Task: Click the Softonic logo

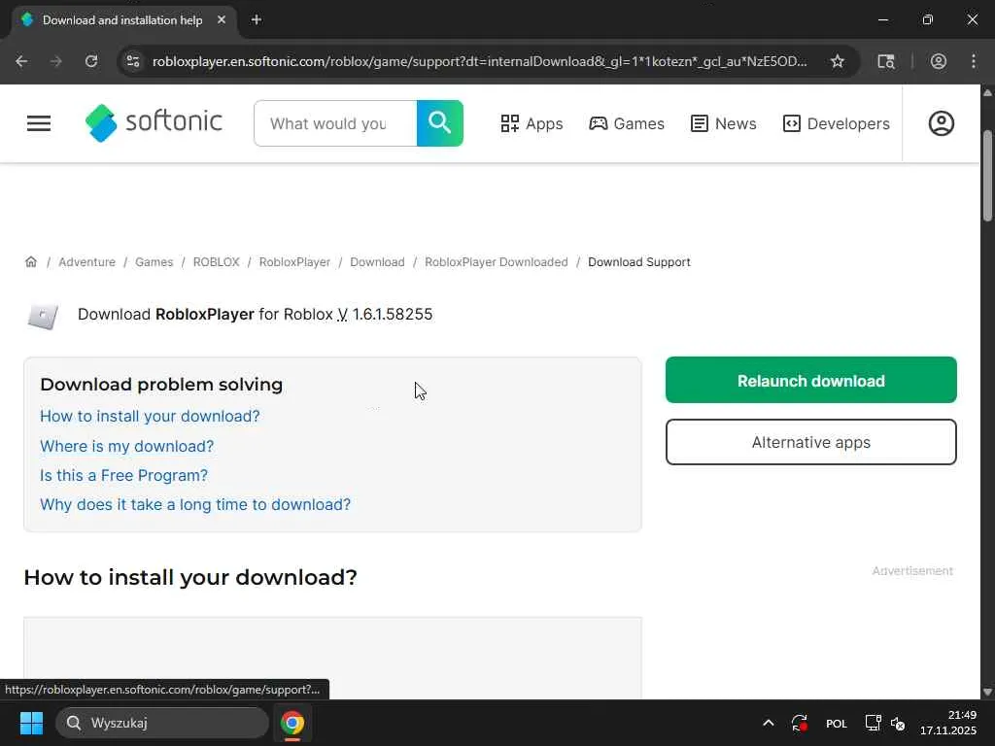Action: (154, 123)
